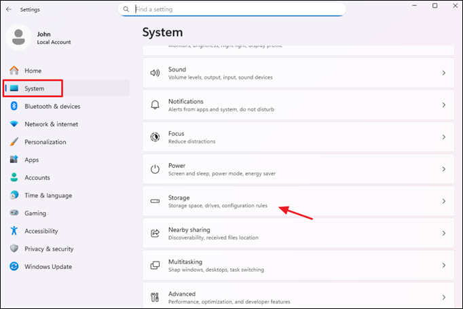Click John's profile avatar picture
This screenshot has width=463, height=309.
coord(18,37)
